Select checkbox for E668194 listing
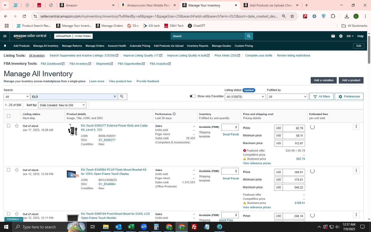The width and height of the screenshot is (371, 232). pos(9,214)
